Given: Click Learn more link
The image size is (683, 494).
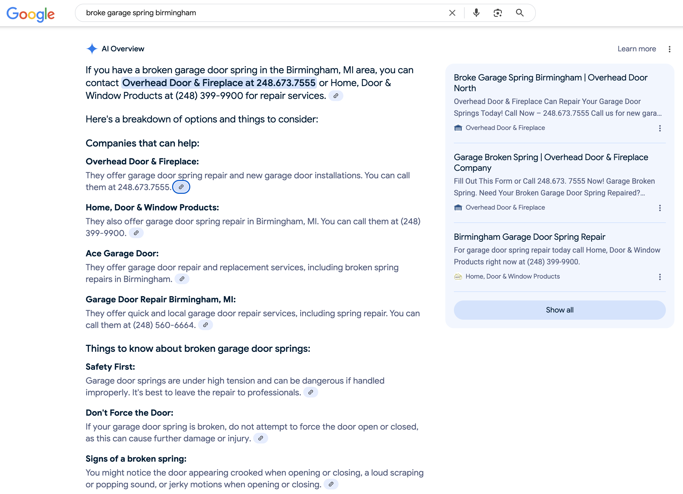Looking at the screenshot, I should tap(636, 49).
